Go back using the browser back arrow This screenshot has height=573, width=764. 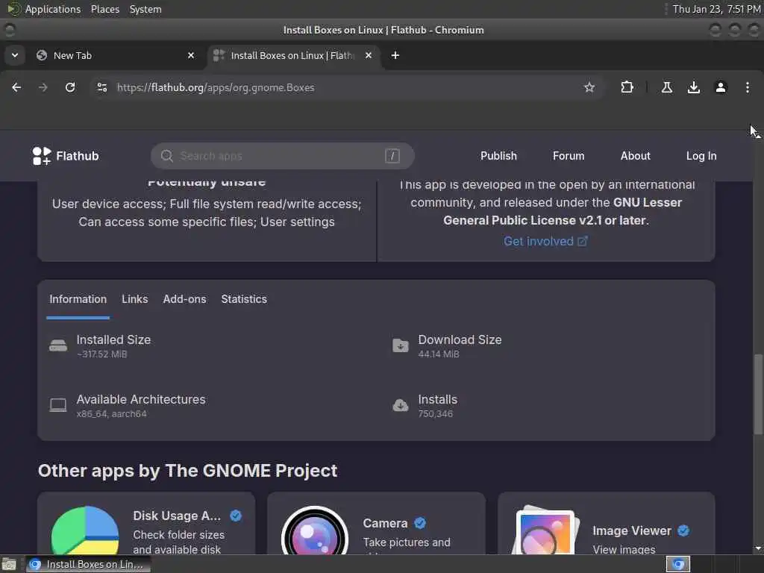16,87
